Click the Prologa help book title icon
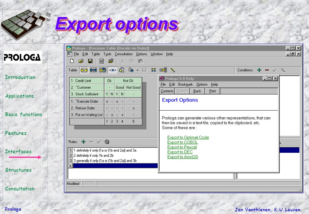The image size is (309, 214). tap(162, 79)
